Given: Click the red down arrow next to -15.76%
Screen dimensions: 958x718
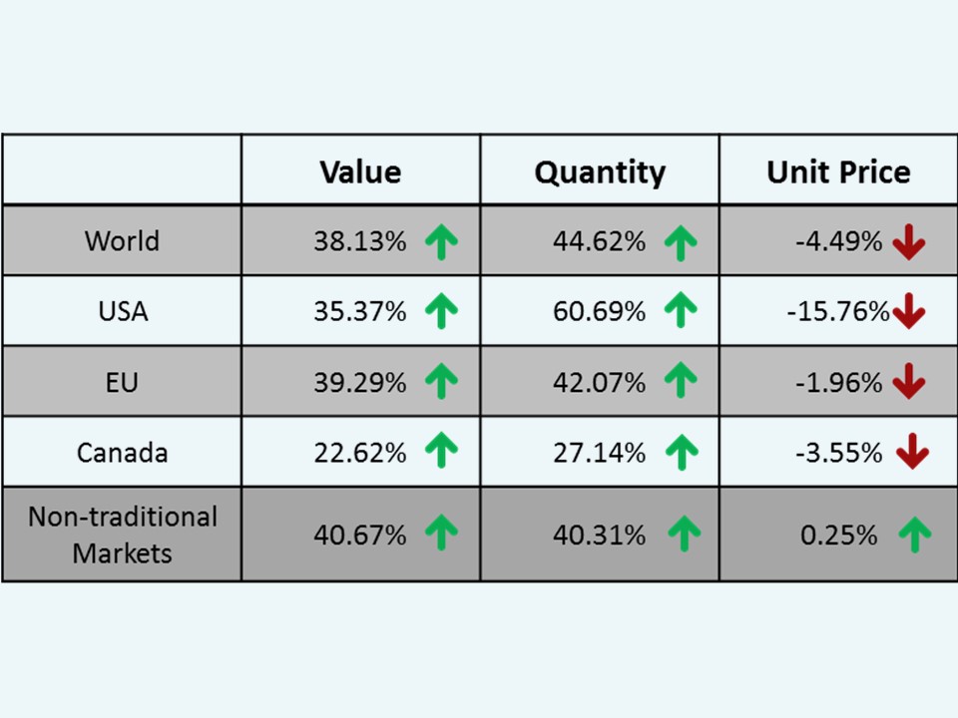Looking at the screenshot, I should [x=909, y=313].
